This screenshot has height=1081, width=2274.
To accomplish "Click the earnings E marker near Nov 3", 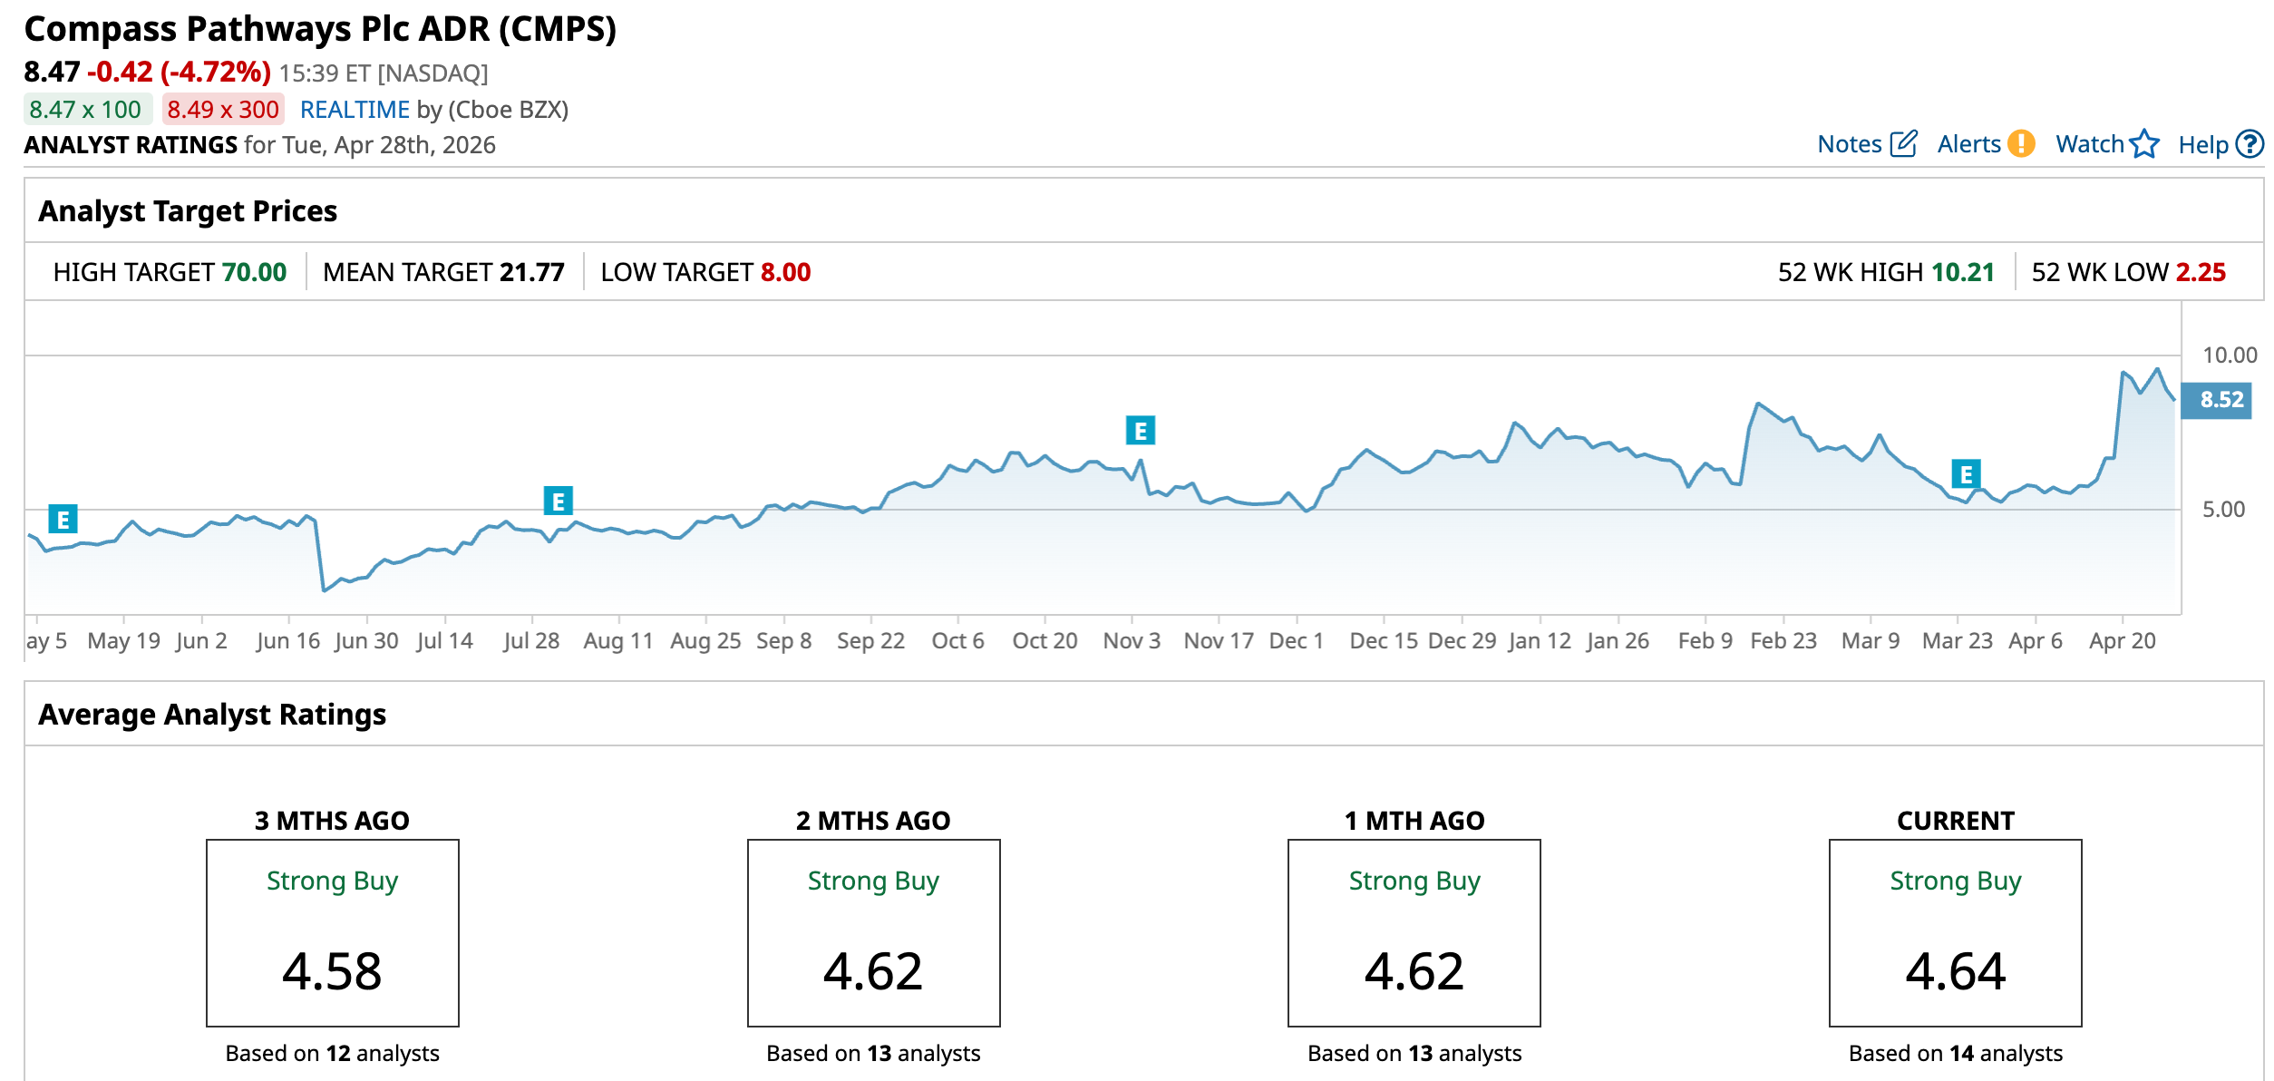I will click(1140, 430).
